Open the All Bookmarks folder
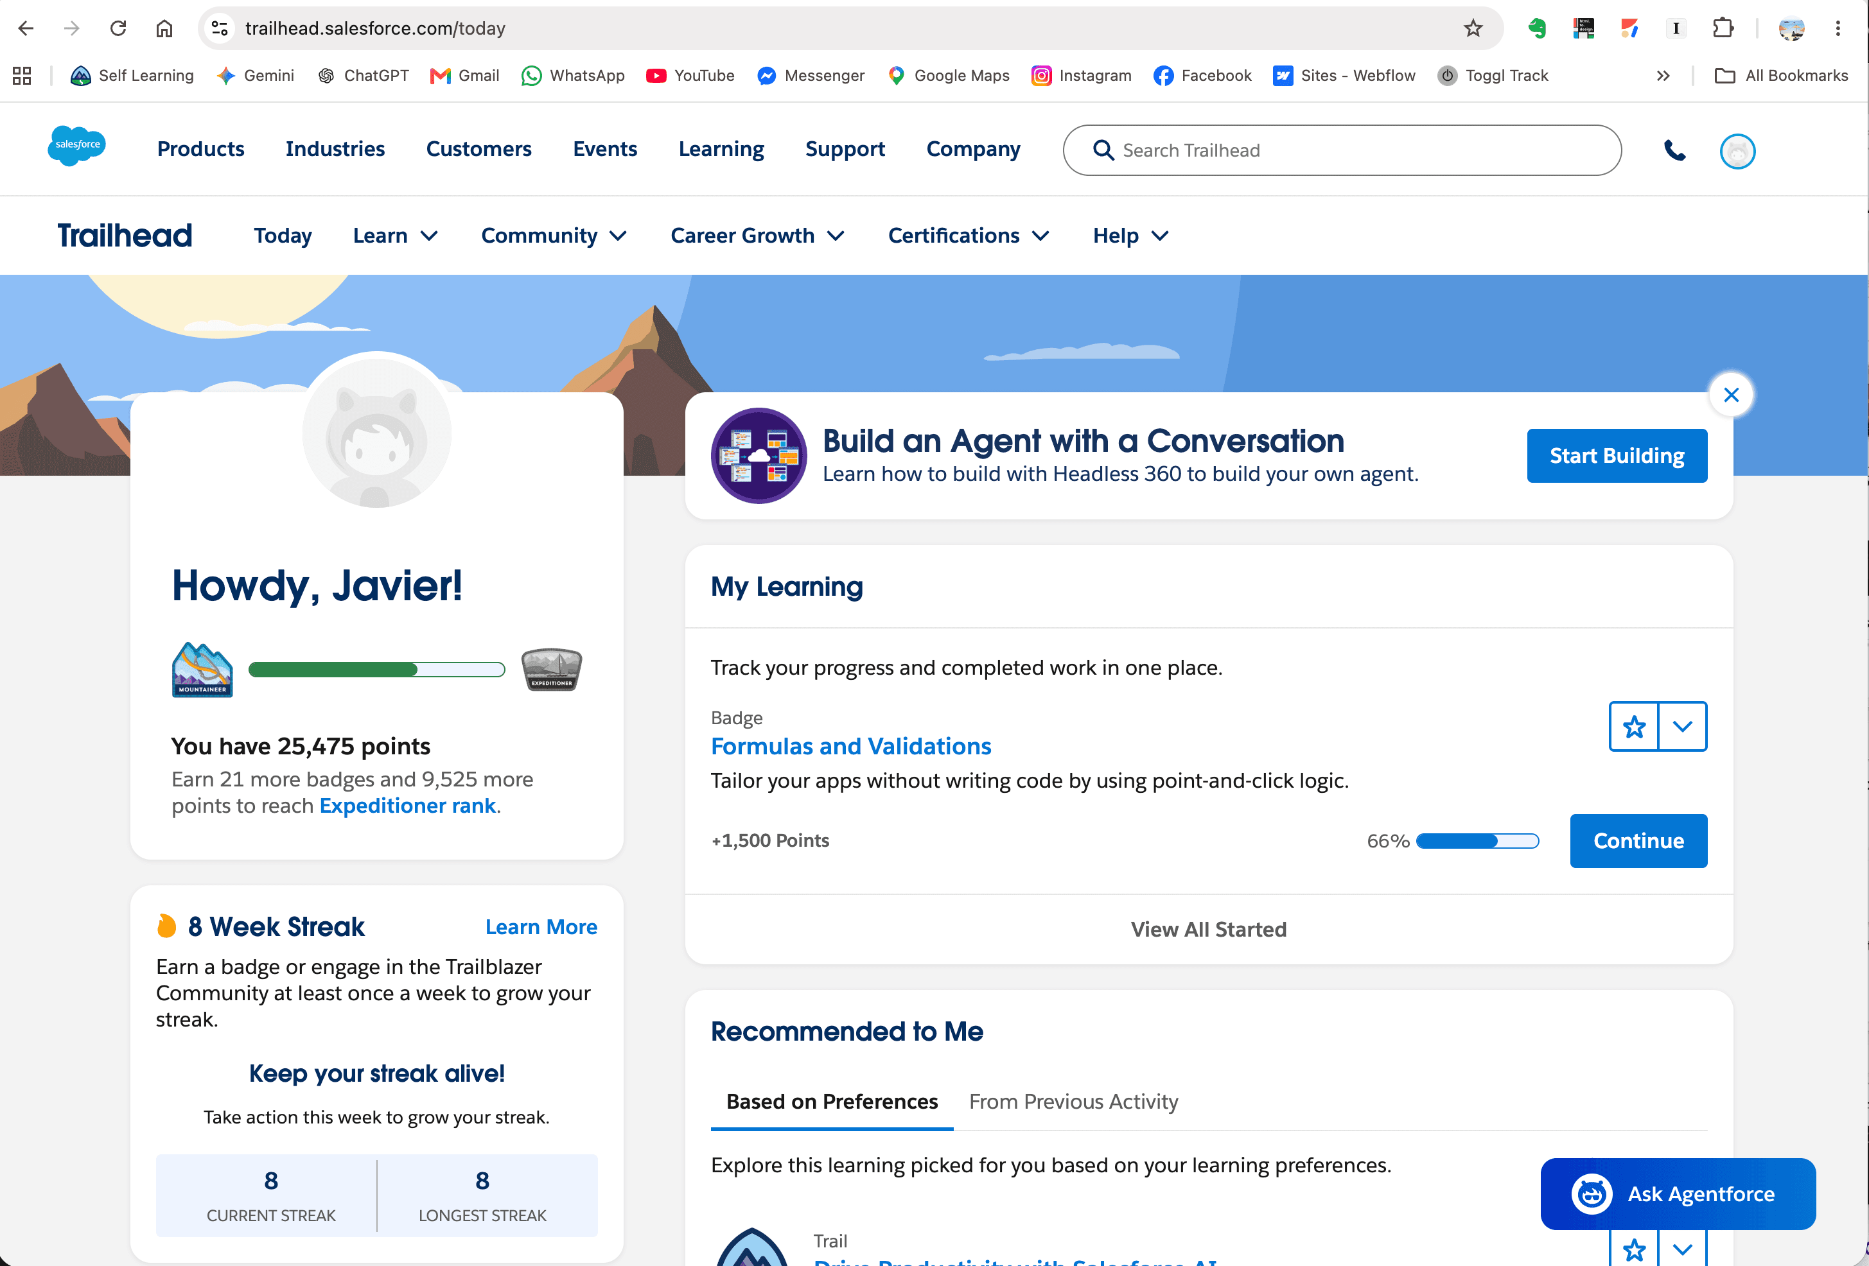This screenshot has width=1869, height=1266. [1782, 76]
